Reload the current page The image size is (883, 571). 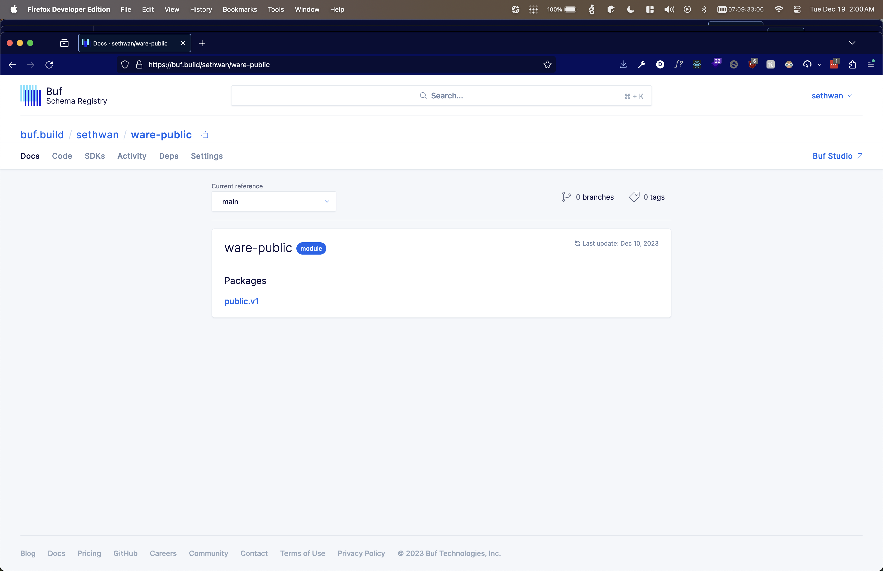click(49, 64)
